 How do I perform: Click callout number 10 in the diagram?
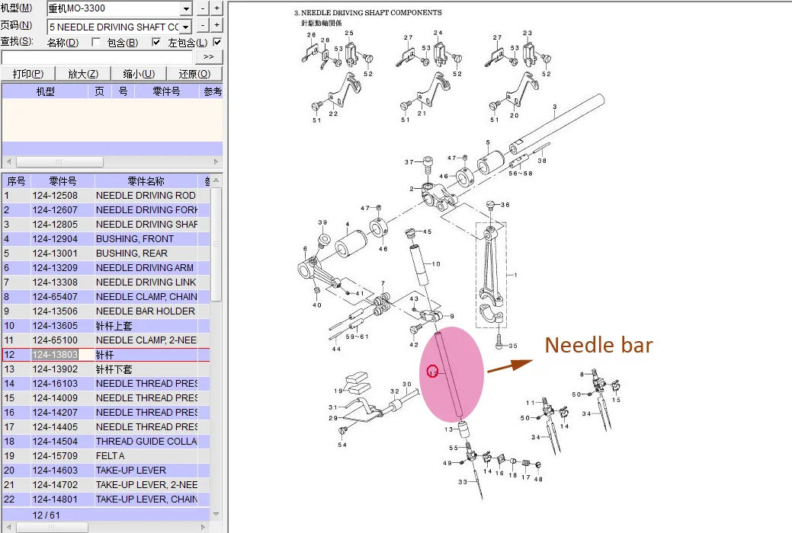pyautogui.click(x=436, y=264)
